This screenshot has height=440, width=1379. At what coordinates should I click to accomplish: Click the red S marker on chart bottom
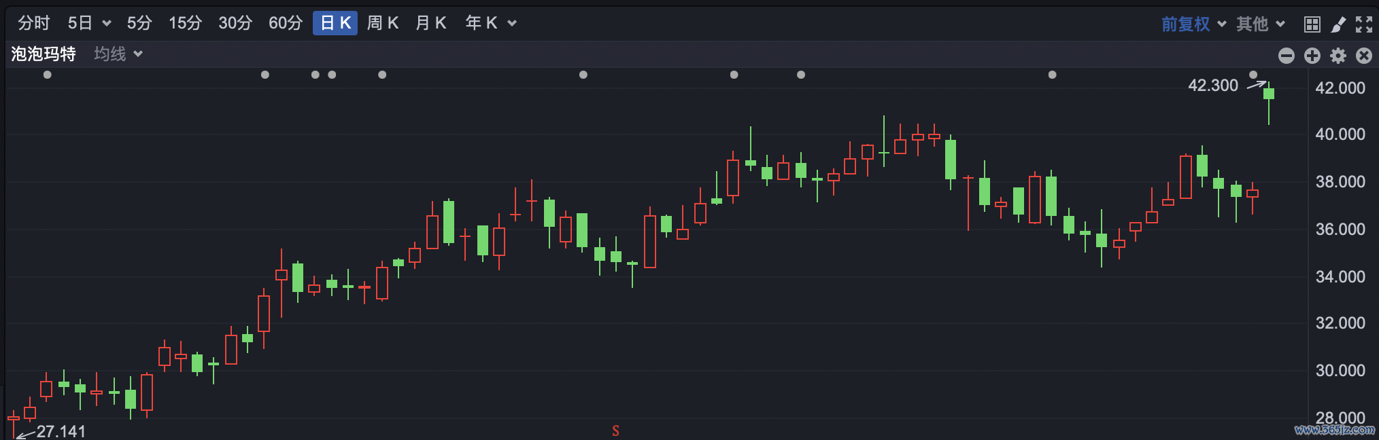tap(615, 430)
